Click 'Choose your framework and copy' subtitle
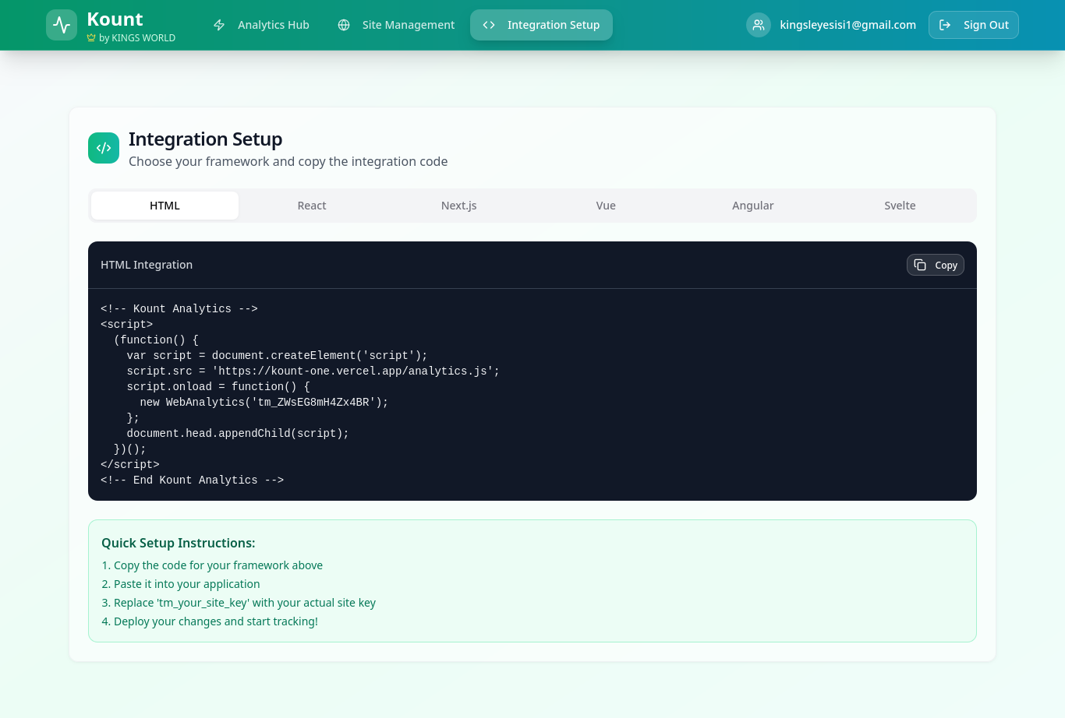The image size is (1065, 718). coord(288,161)
